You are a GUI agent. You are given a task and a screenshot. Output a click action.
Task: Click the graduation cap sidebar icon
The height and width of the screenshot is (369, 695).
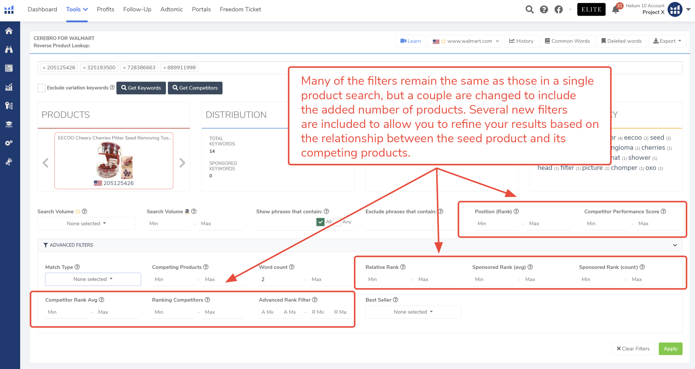pyautogui.click(x=9, y=124)
